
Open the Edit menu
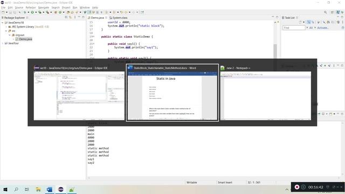[x=10, y=8]
